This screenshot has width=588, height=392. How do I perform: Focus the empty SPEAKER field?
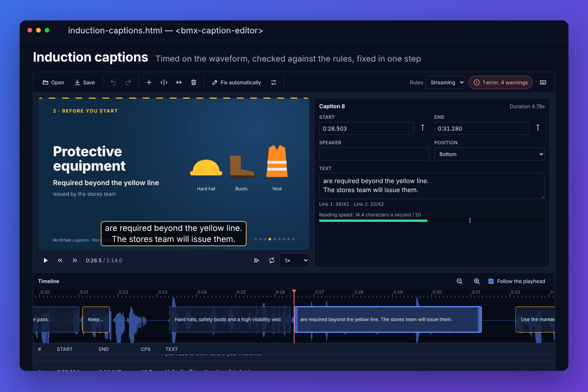coord(374,154)
